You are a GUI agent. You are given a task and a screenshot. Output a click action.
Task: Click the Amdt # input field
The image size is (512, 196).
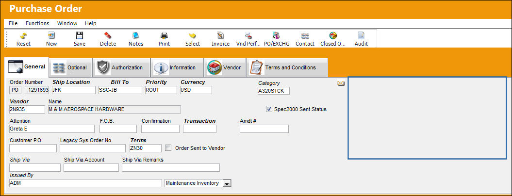[x=264, y=129]
